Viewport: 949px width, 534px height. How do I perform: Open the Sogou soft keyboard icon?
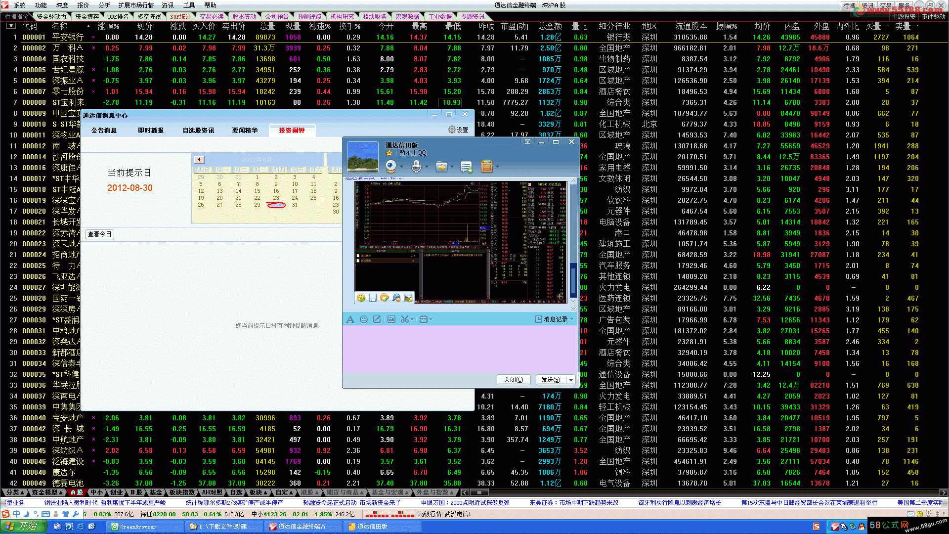coord(45,514)
